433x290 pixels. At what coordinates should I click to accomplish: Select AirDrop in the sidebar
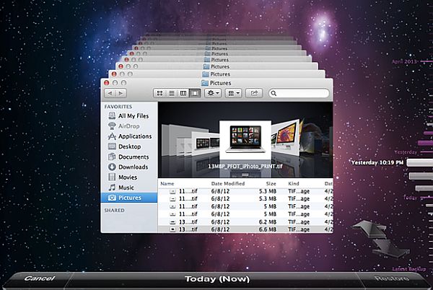[x=129, y=126]
